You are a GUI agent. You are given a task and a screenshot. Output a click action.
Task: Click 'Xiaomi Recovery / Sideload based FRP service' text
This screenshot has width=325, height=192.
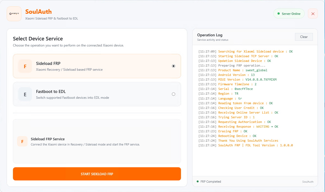69,70
